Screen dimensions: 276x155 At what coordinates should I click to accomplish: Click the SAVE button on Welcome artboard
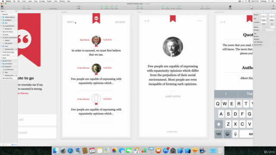pos(21,120)
